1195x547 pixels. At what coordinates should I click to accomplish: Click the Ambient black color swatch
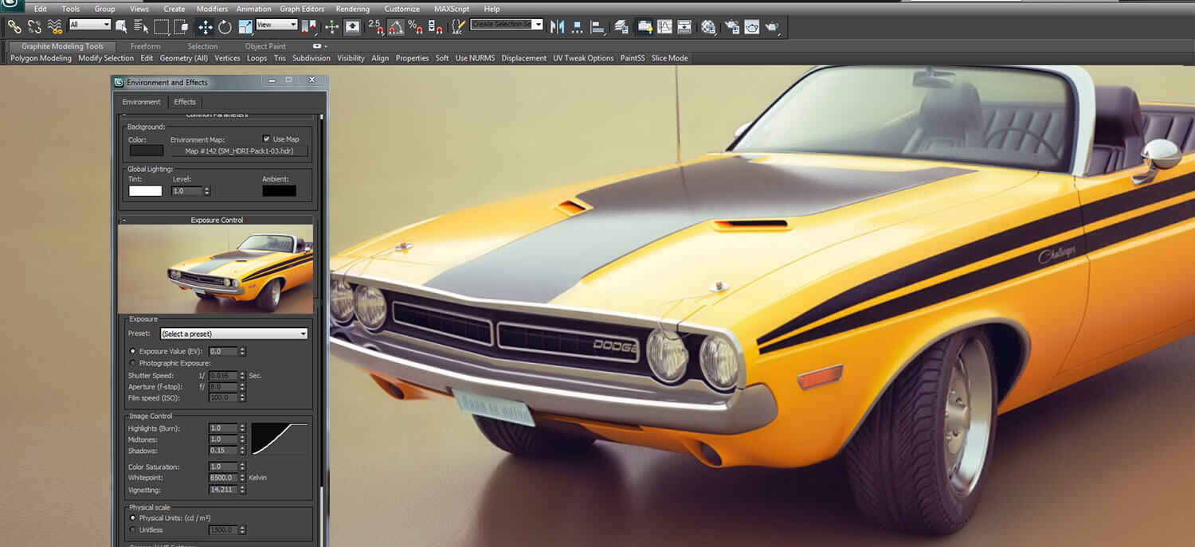pos(279,191)
